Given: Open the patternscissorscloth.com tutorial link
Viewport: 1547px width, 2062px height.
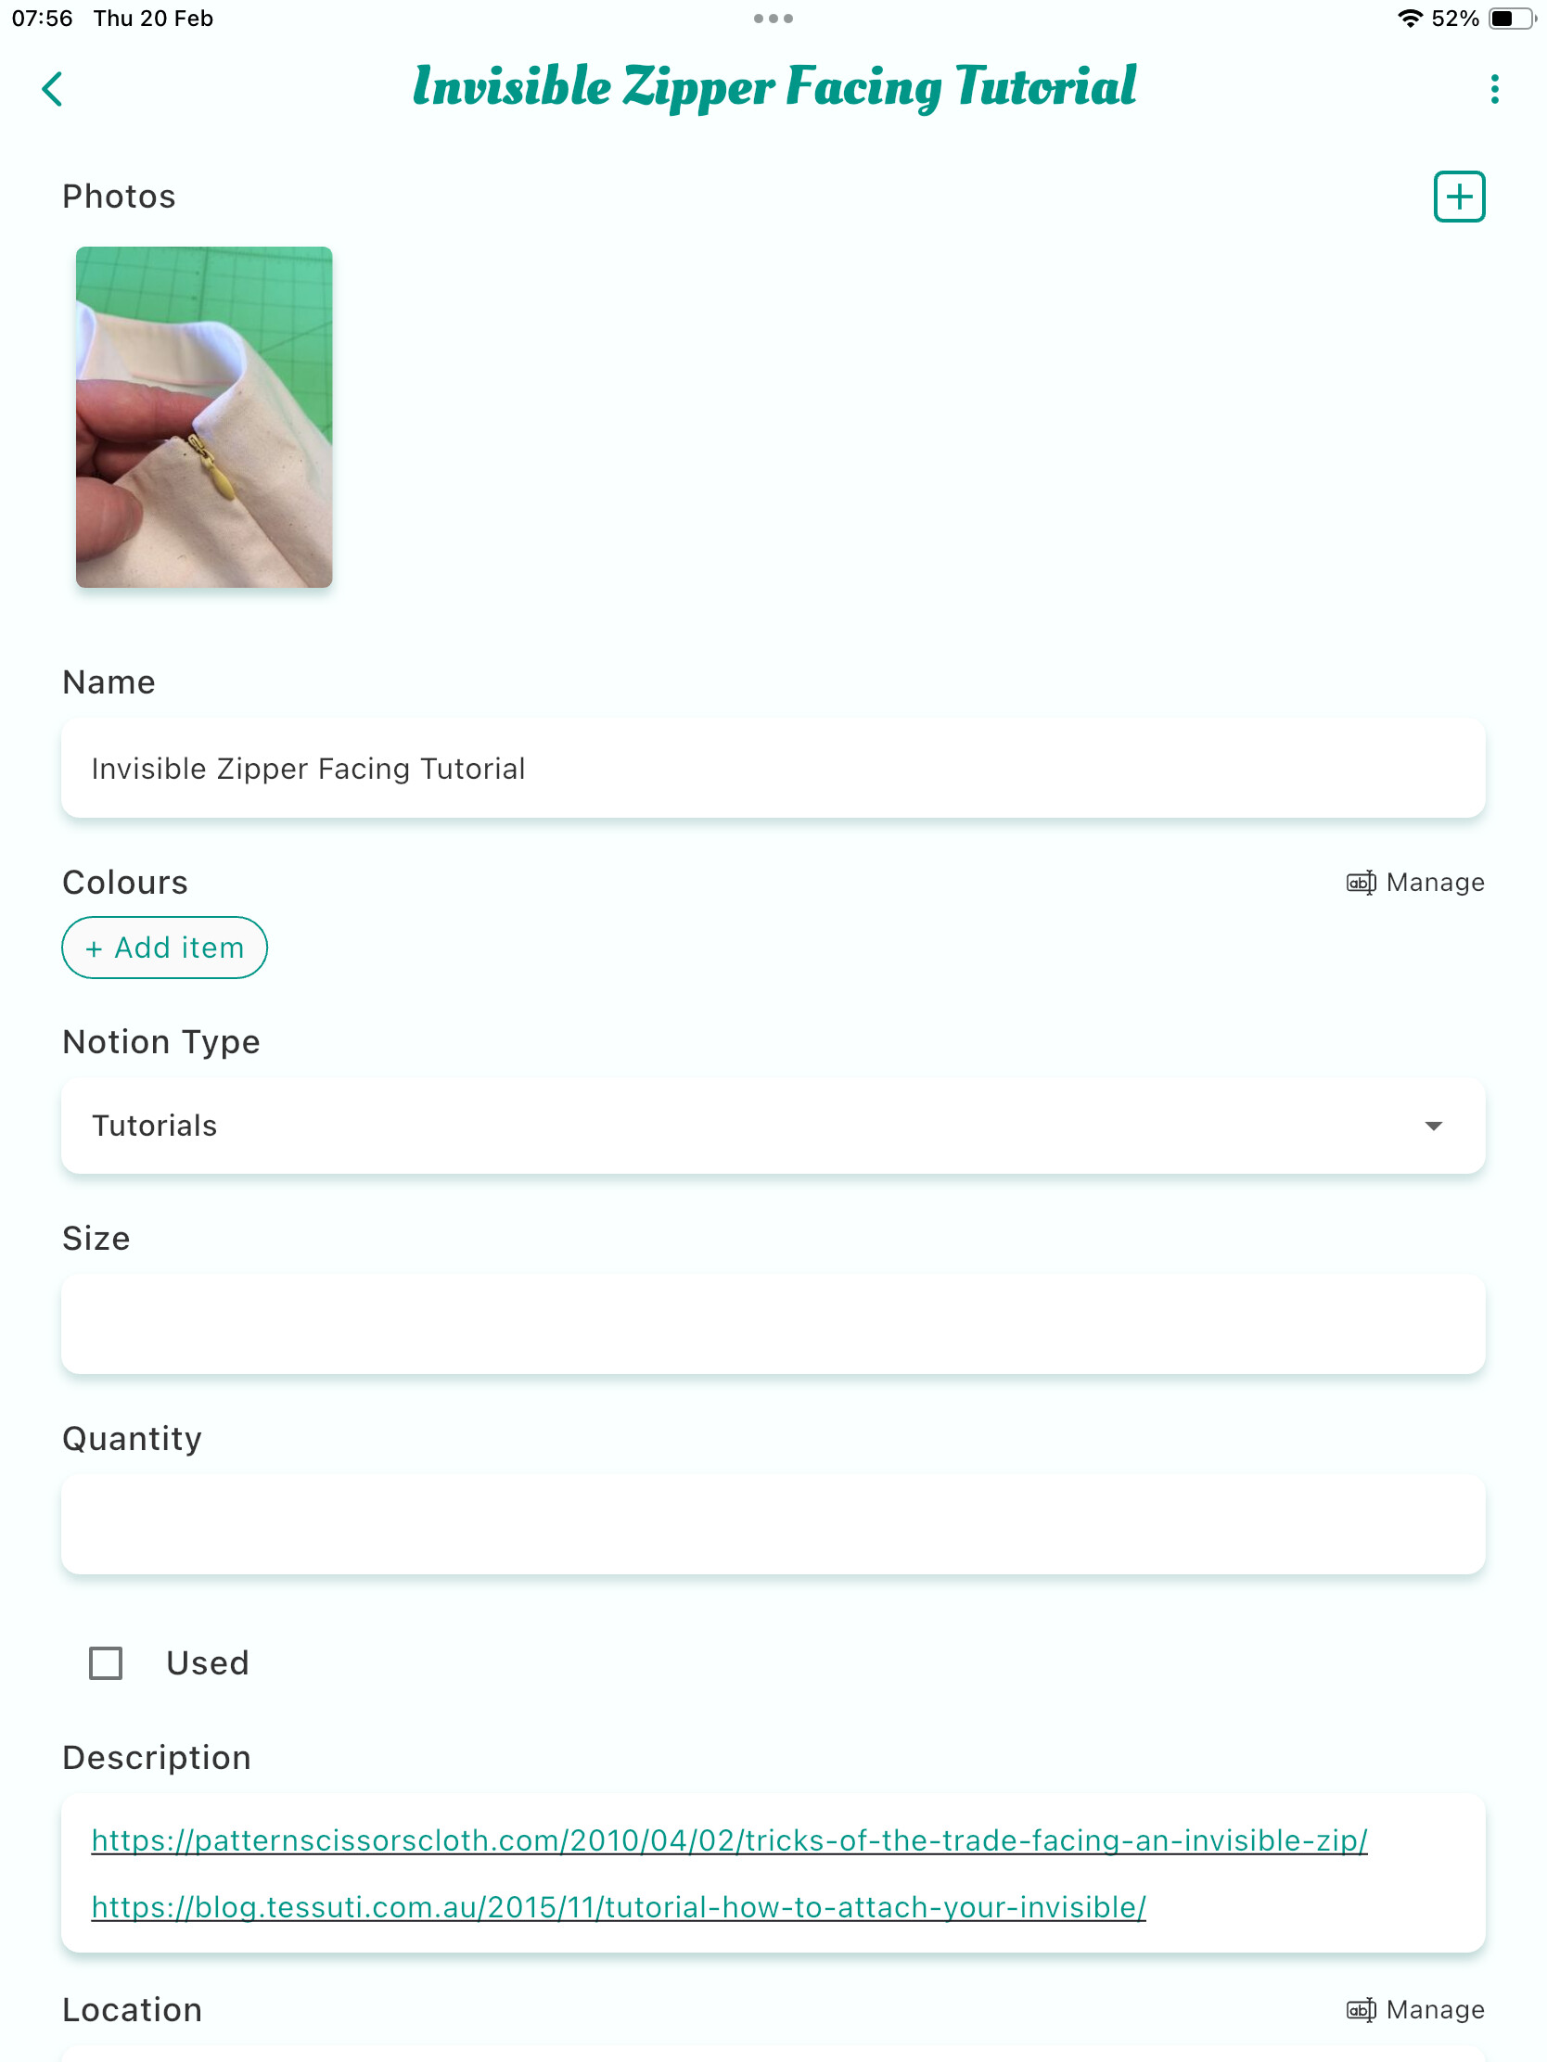Looking at the screenshot, I should (729, 1840).
